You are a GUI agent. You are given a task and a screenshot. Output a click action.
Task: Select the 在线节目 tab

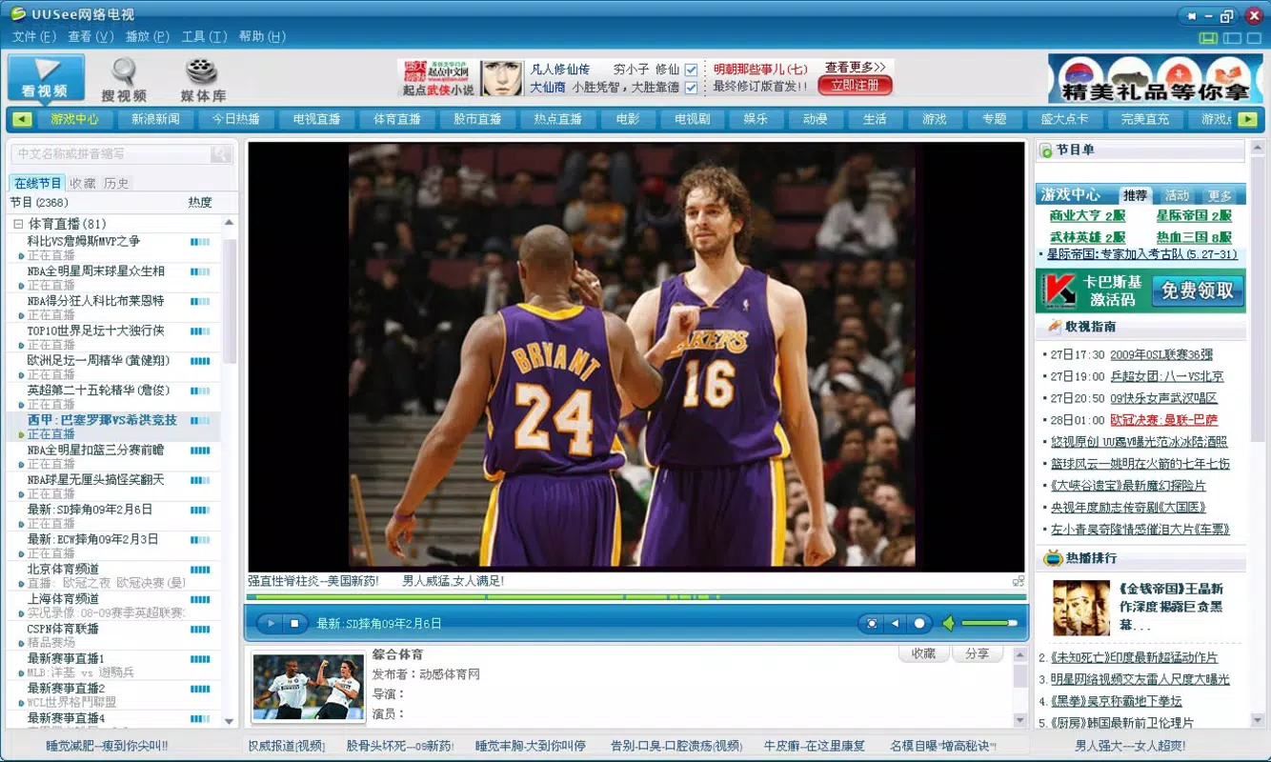point(37,183)
